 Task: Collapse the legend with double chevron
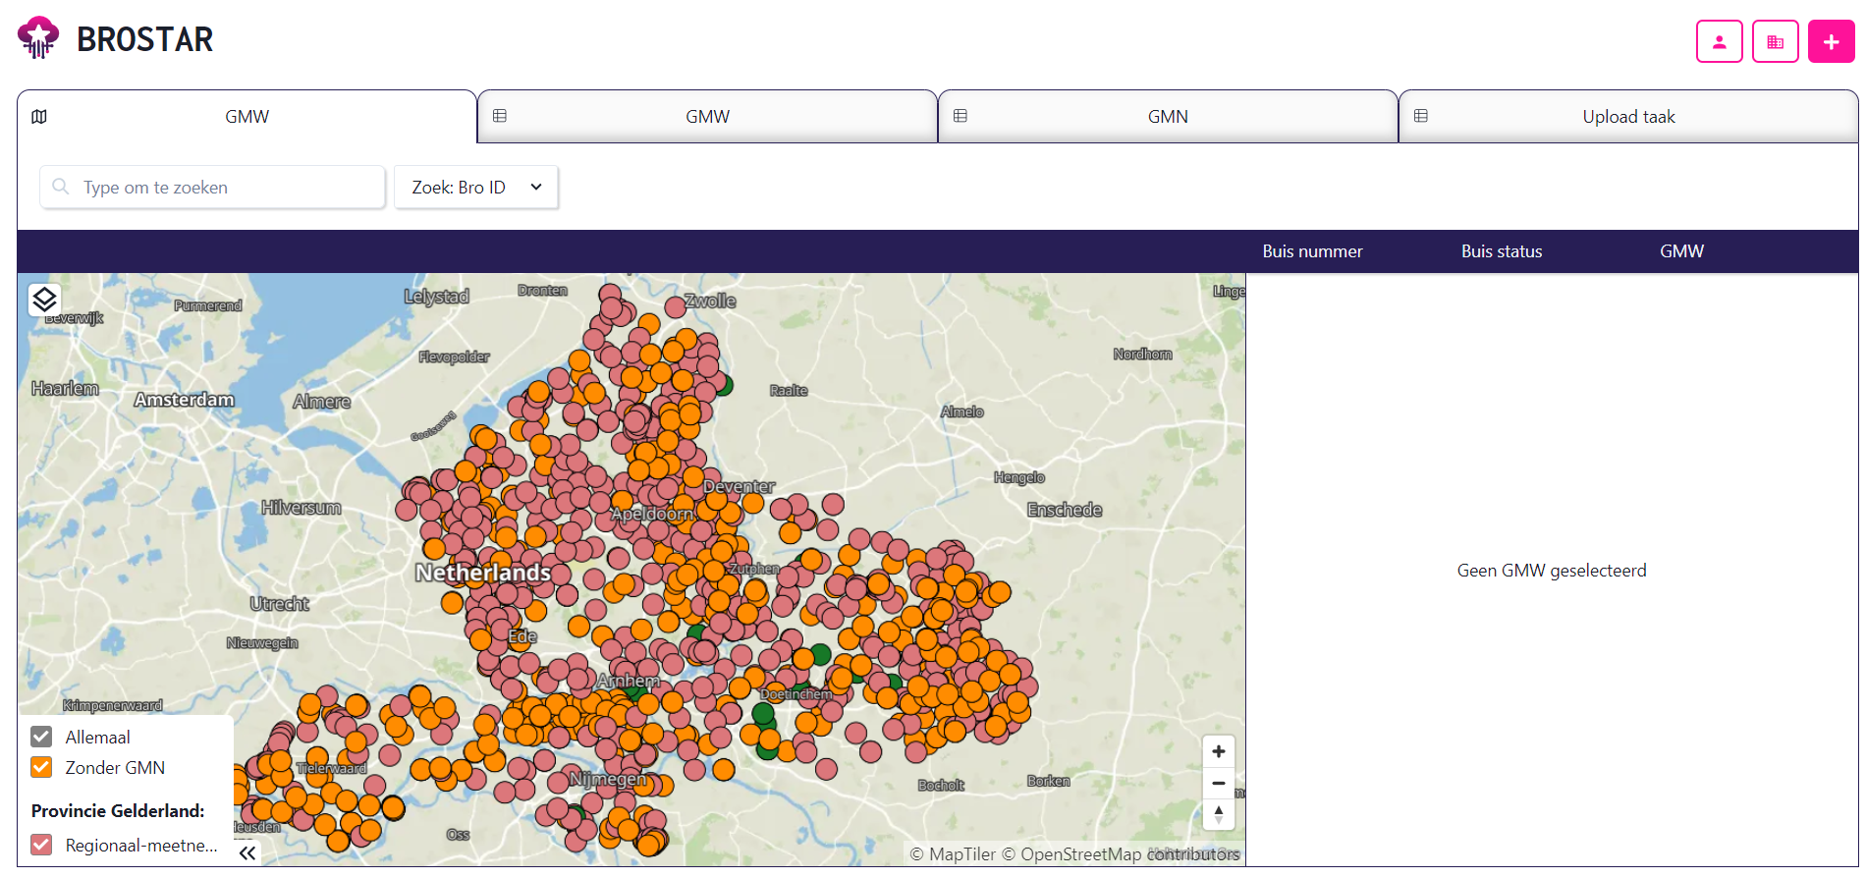[x=247, y=852]
